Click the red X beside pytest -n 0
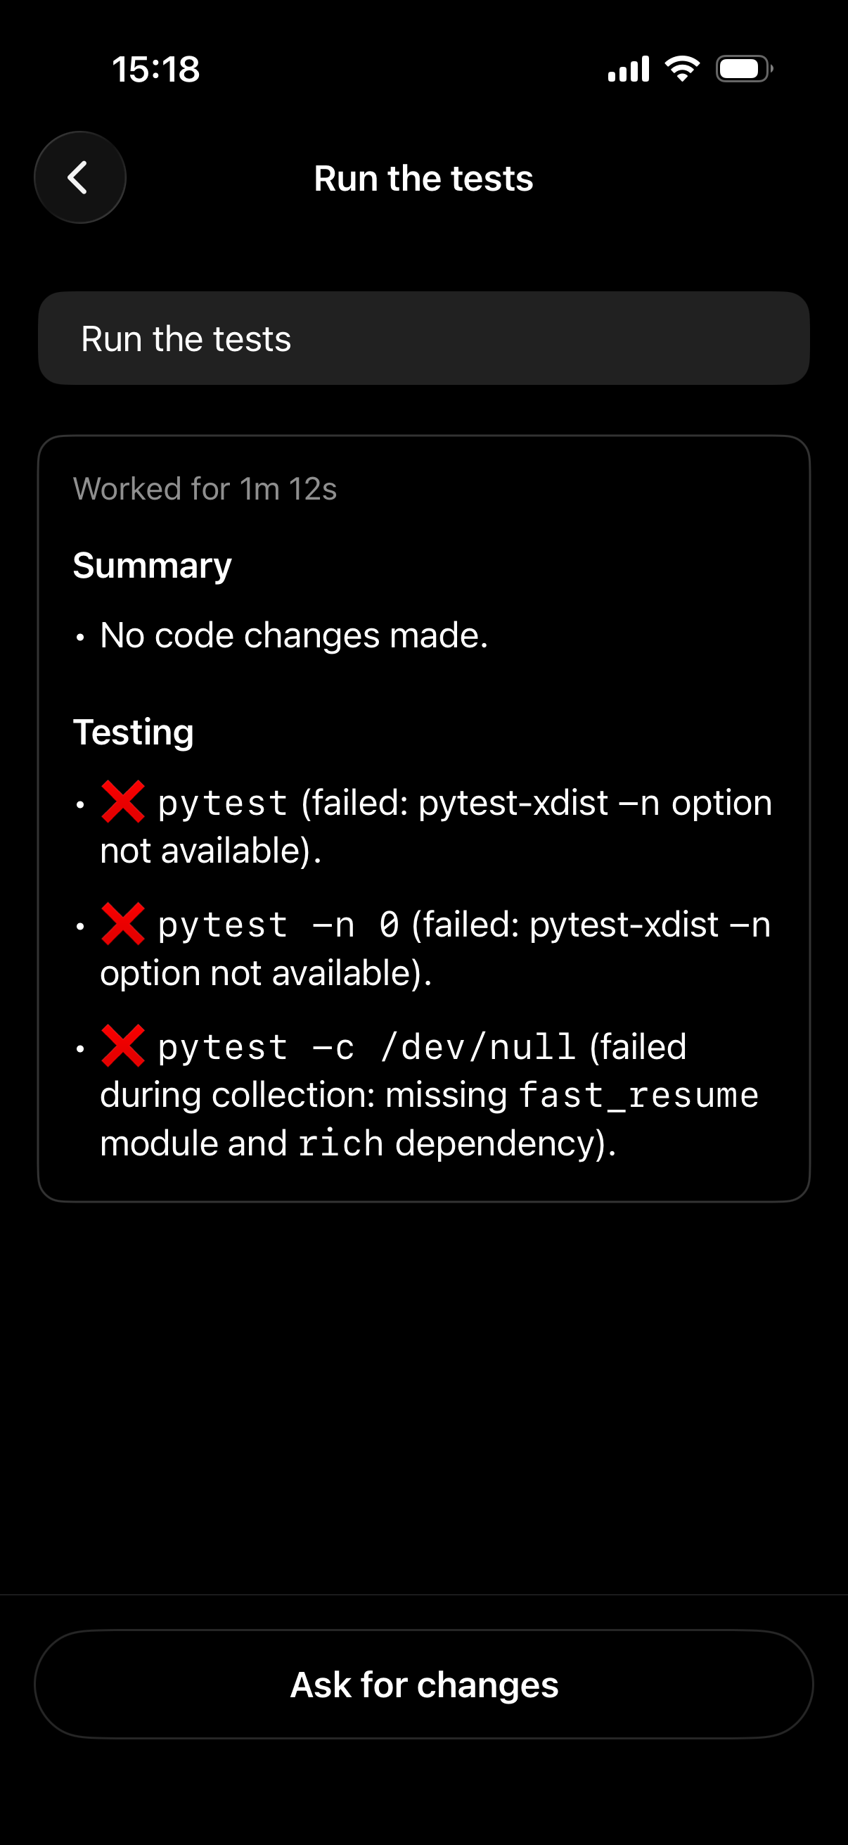 click(123, 924)
